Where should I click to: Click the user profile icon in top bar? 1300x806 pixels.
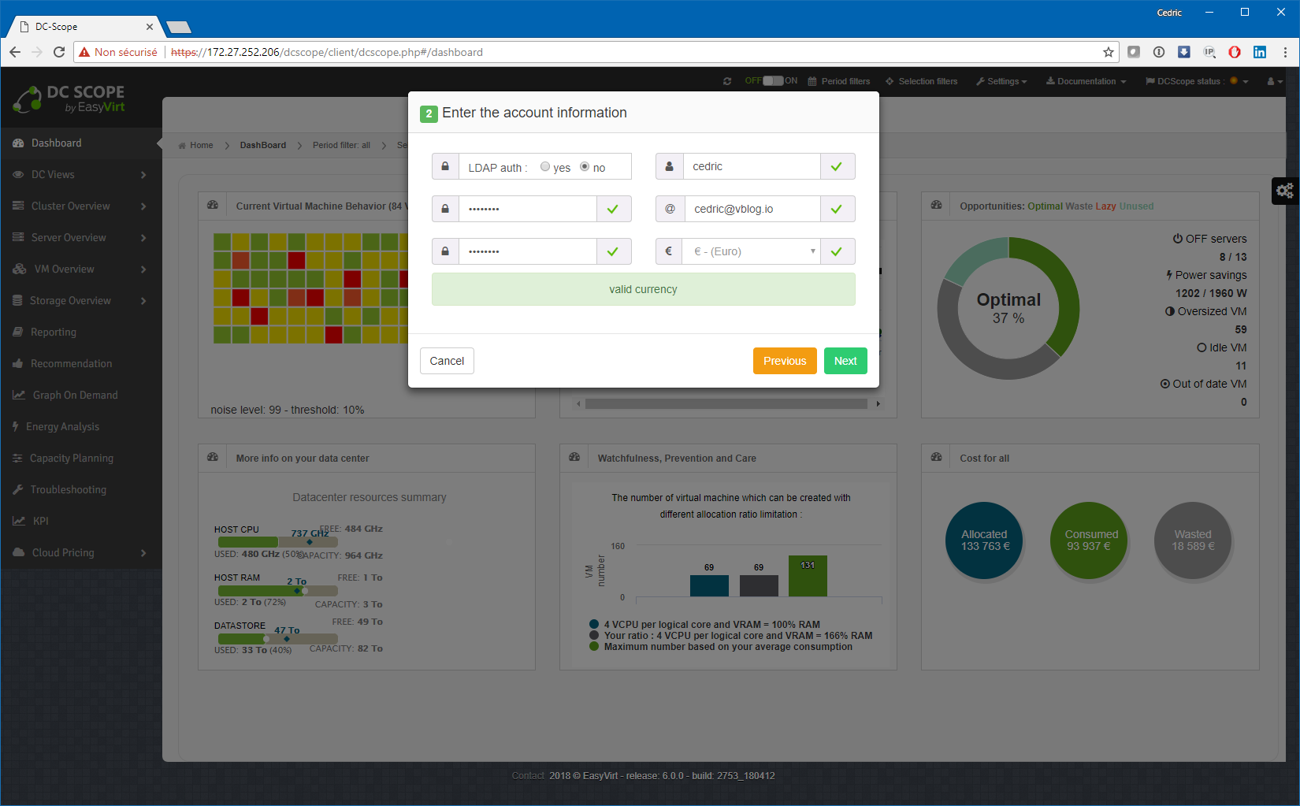click(x=1273, y=81)
